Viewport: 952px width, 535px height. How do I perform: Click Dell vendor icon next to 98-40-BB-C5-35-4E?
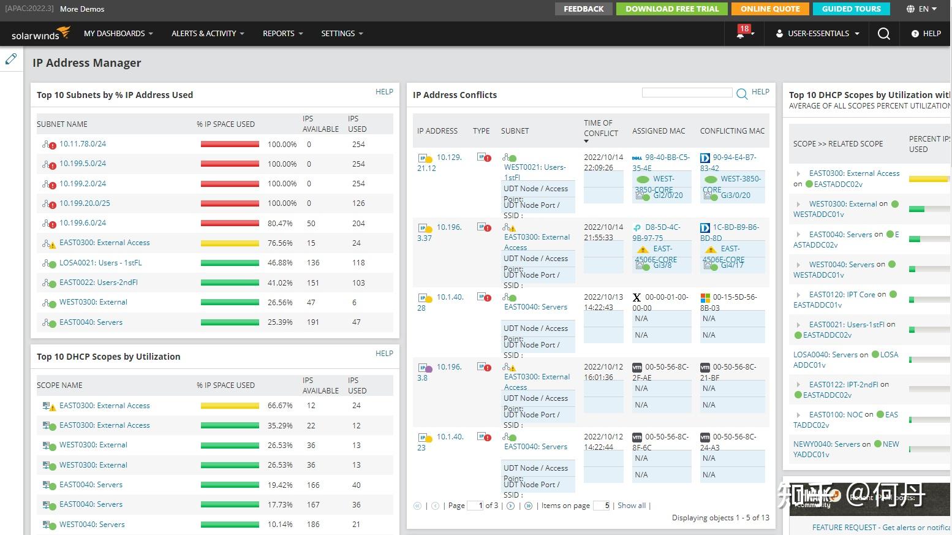[637, 157]
